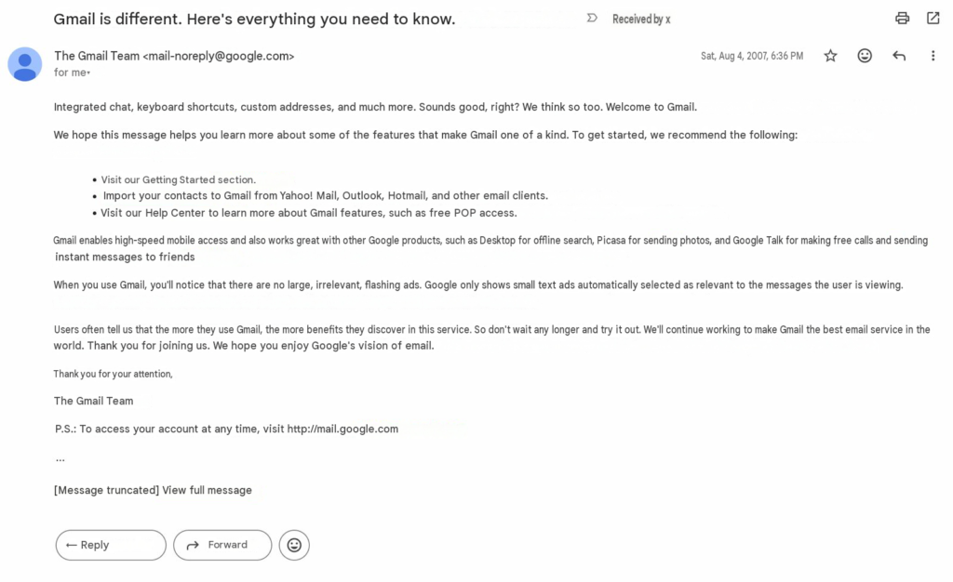Open the 'View full message' link
Image resolution: width=953 pixels, height=582 pixels.
[207, 490]
